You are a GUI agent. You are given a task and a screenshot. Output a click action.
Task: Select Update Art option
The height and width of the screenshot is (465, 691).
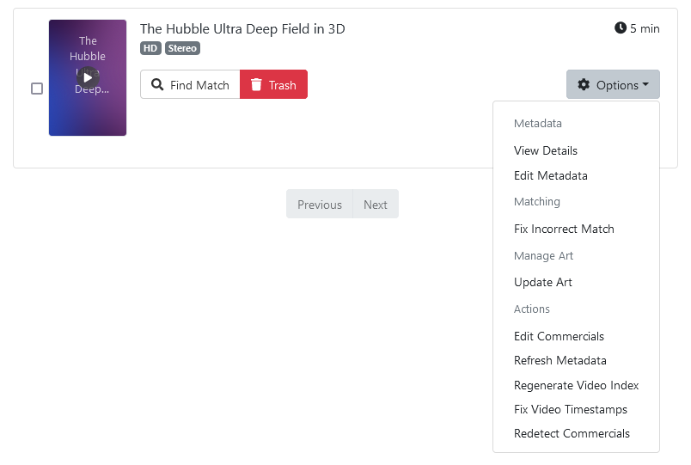(543, 282)
